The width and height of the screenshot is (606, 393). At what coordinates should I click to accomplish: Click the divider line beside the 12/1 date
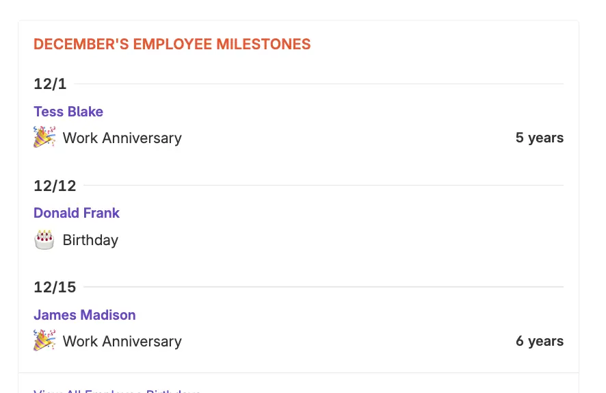[319, 84]
